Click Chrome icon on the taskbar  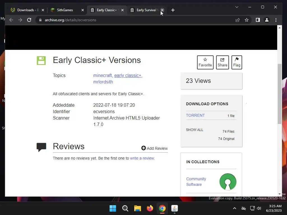tap(162, 208)
